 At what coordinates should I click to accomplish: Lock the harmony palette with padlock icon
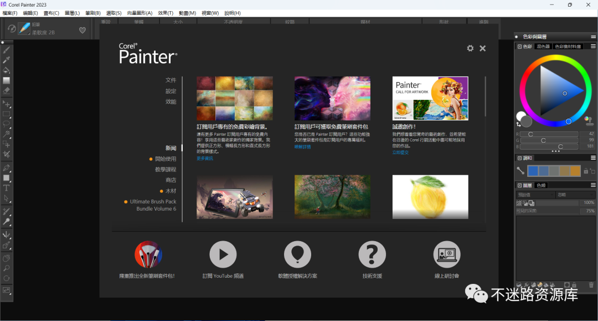pos(586,171)
